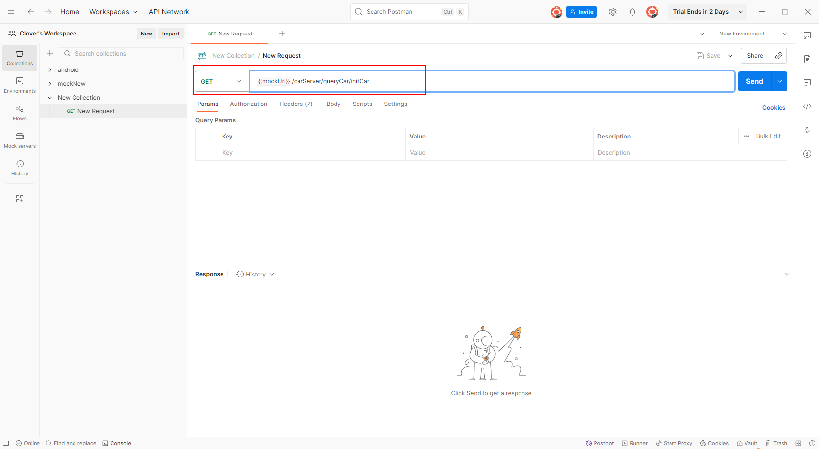Screen dimensions: 819x449
Task: Open the user avatar next to bell
Action: click(652, 12)
